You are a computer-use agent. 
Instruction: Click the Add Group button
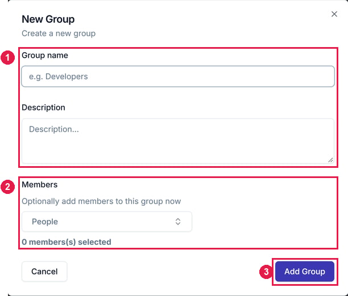[x=305, y=272]
